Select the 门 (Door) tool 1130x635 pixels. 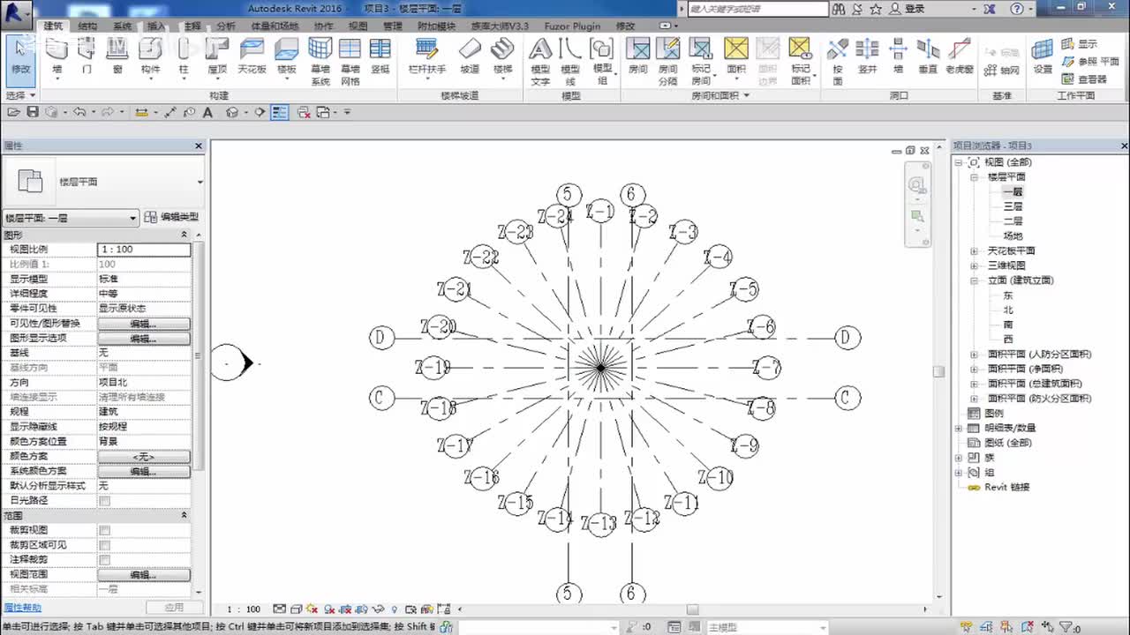[x=87, y=56]
